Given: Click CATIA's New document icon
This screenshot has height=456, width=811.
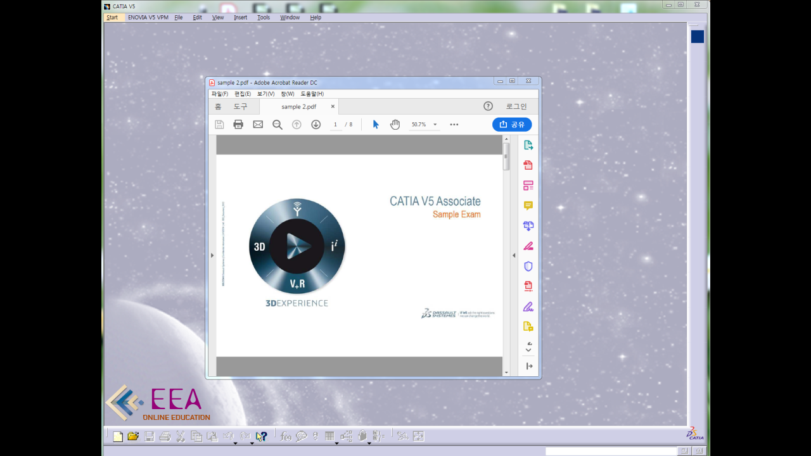Looking at the screenshot, I should coord(118,436).
